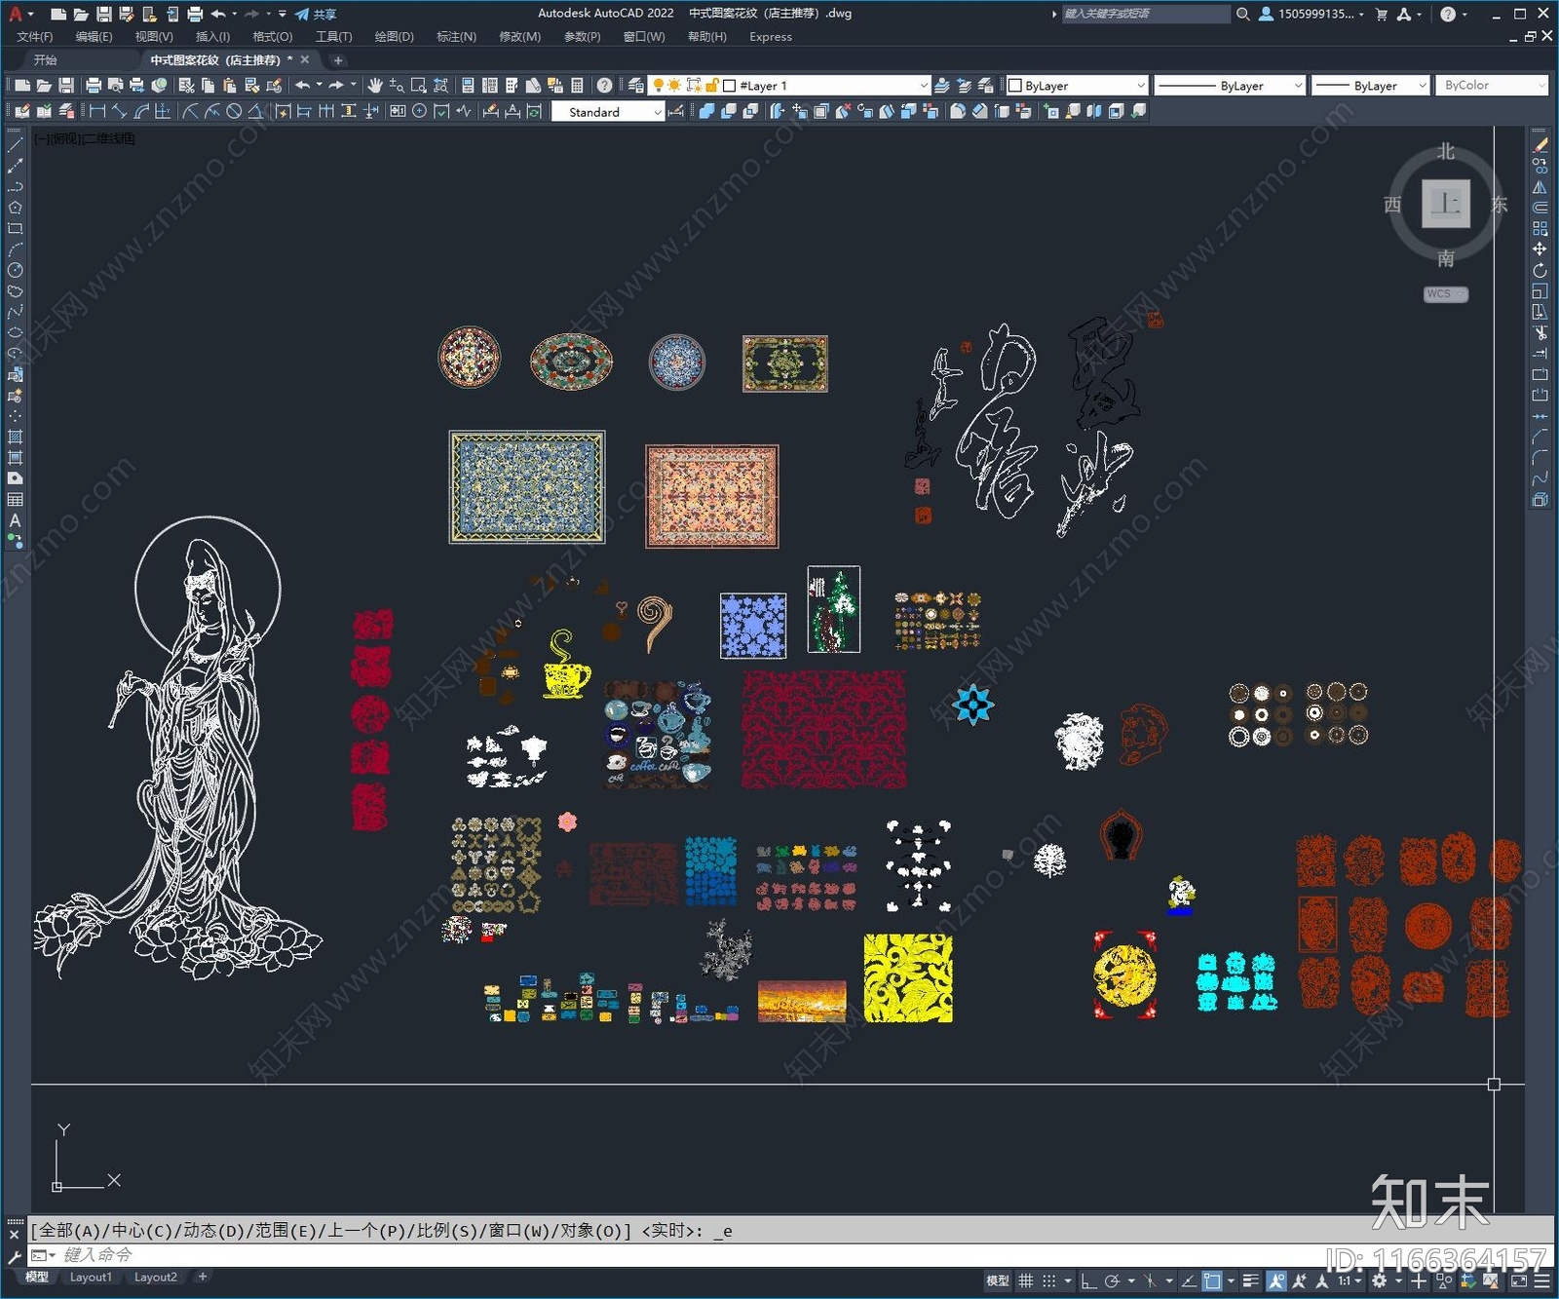Open the ByLayer lineweight dropdown

click(x=1370, y=86)
